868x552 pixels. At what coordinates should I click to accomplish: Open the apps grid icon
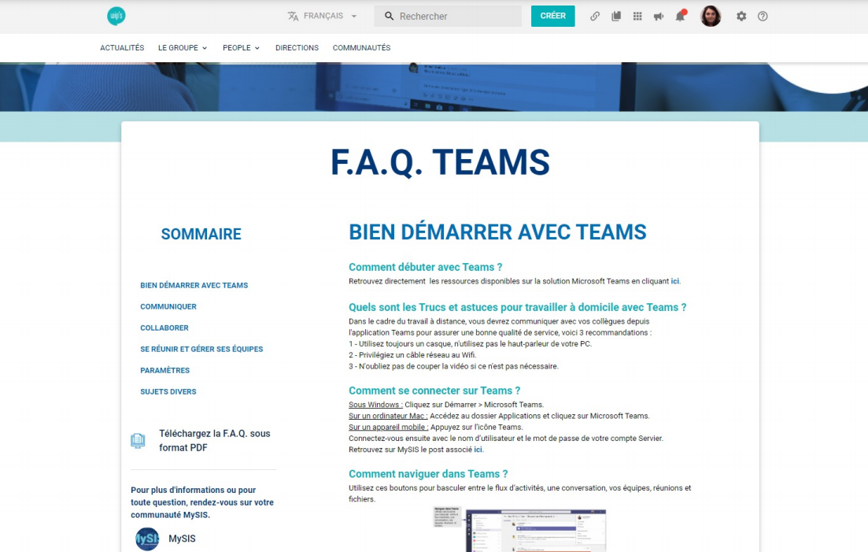637,16
